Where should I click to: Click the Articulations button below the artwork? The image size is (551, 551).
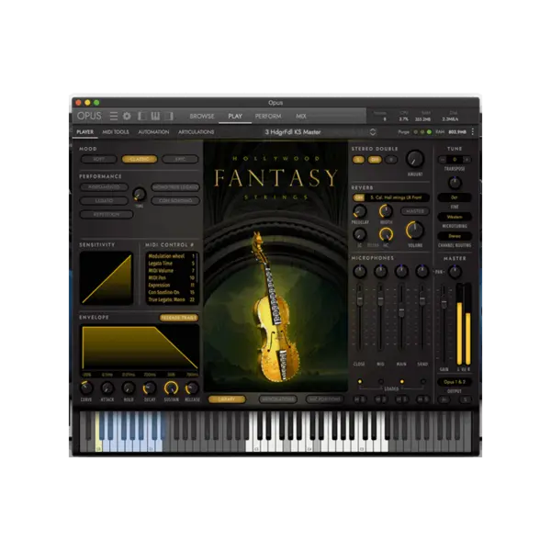(278, 399)
